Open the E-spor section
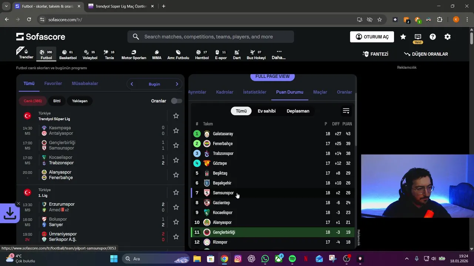474x266 pixels. [221, 54]
